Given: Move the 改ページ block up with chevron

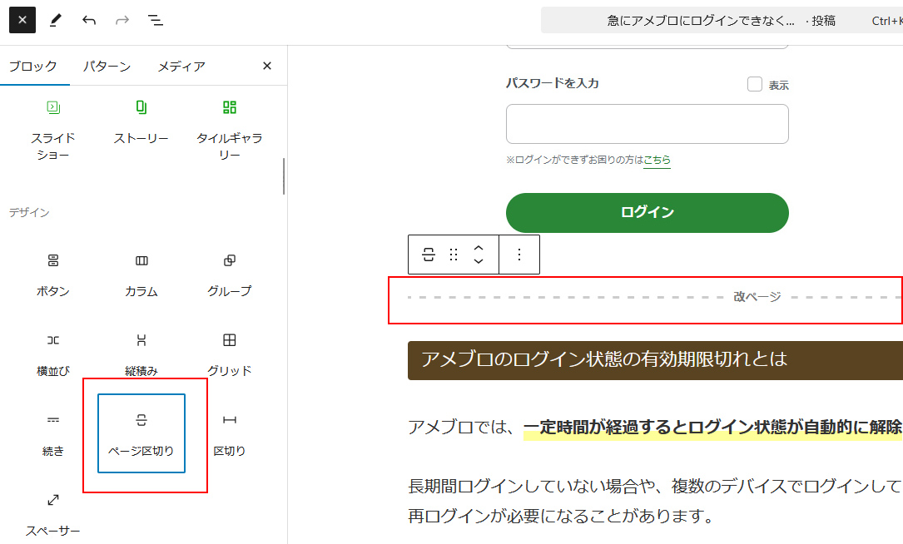Looking at the screenshot, I should point(479,250).
